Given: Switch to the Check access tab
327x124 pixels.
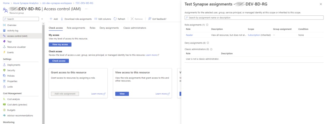Looking at the screenshot, I should (56, 28).
